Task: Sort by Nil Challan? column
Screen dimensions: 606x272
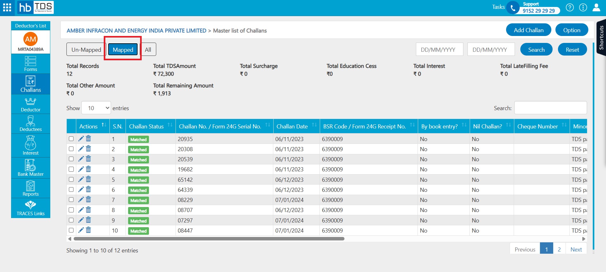Action: [492, 126]
